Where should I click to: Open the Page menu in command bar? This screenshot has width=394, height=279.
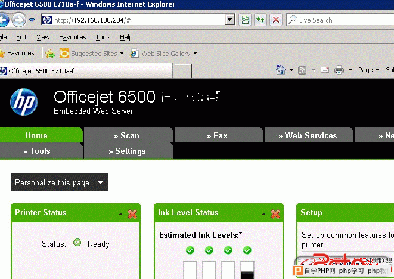point(368,70)
